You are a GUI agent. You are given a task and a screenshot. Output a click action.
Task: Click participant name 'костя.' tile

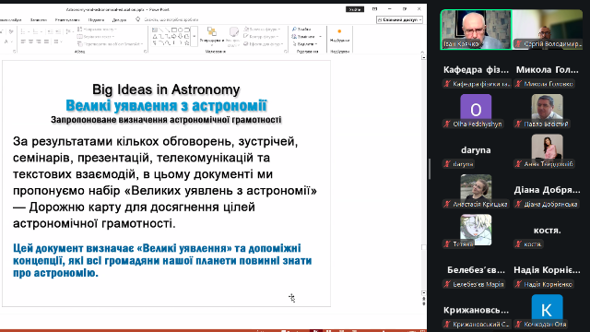point(547,231)
